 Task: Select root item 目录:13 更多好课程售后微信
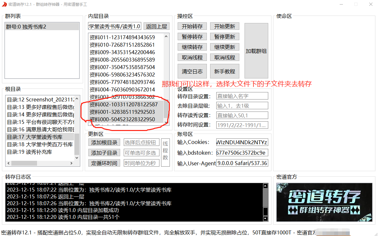(x=40, y=107)
